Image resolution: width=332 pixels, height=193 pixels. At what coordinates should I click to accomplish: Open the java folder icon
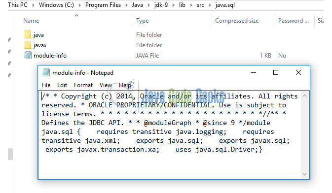(x=28, y=34)
